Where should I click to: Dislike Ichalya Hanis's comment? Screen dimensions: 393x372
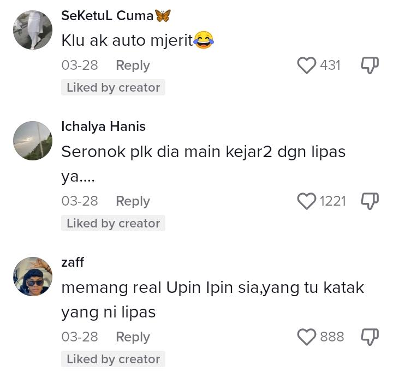pyautogui.click(x=370, y=201)
